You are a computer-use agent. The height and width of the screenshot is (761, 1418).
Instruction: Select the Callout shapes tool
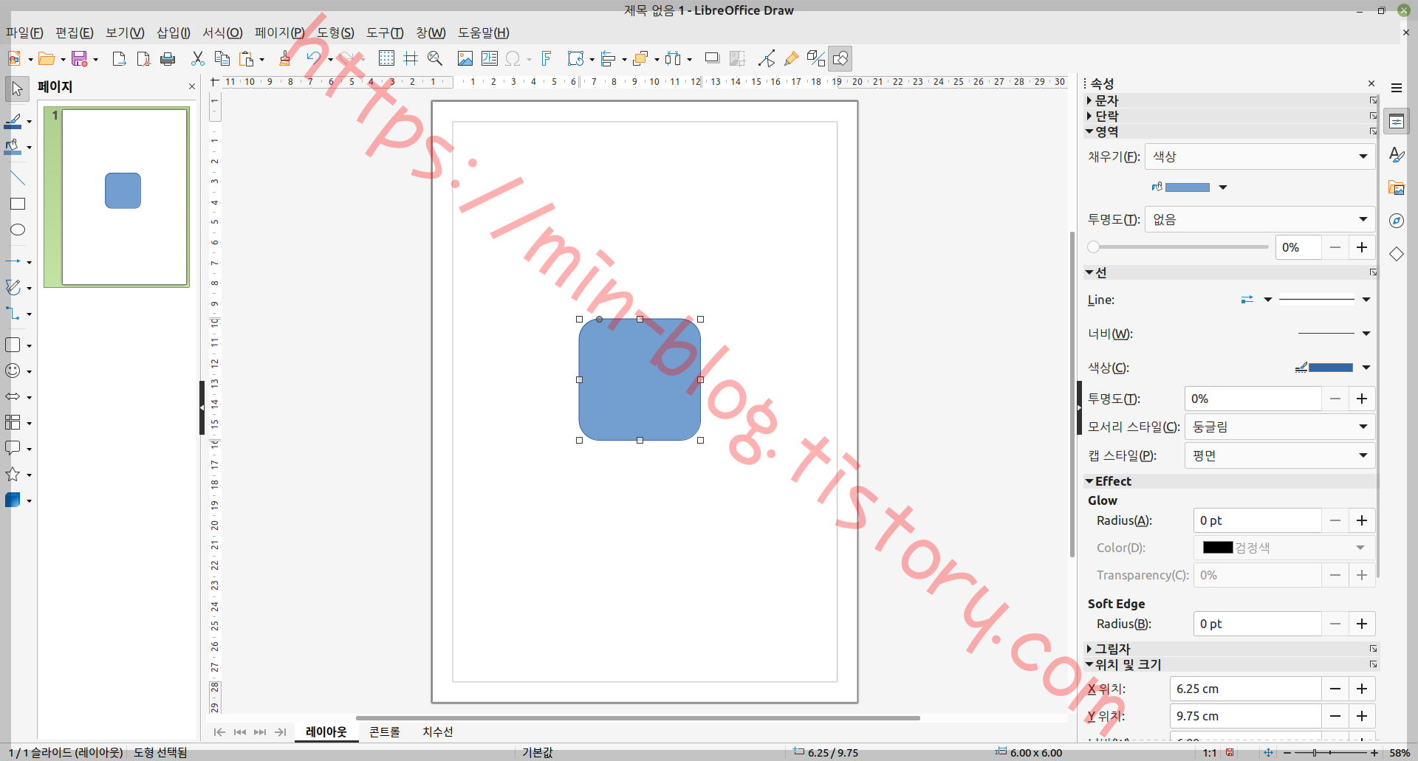[x=13, y=448]
